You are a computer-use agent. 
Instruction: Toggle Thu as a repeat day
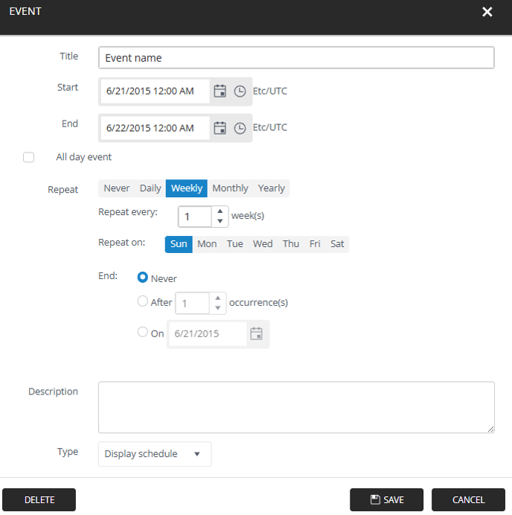pos(291,244)
